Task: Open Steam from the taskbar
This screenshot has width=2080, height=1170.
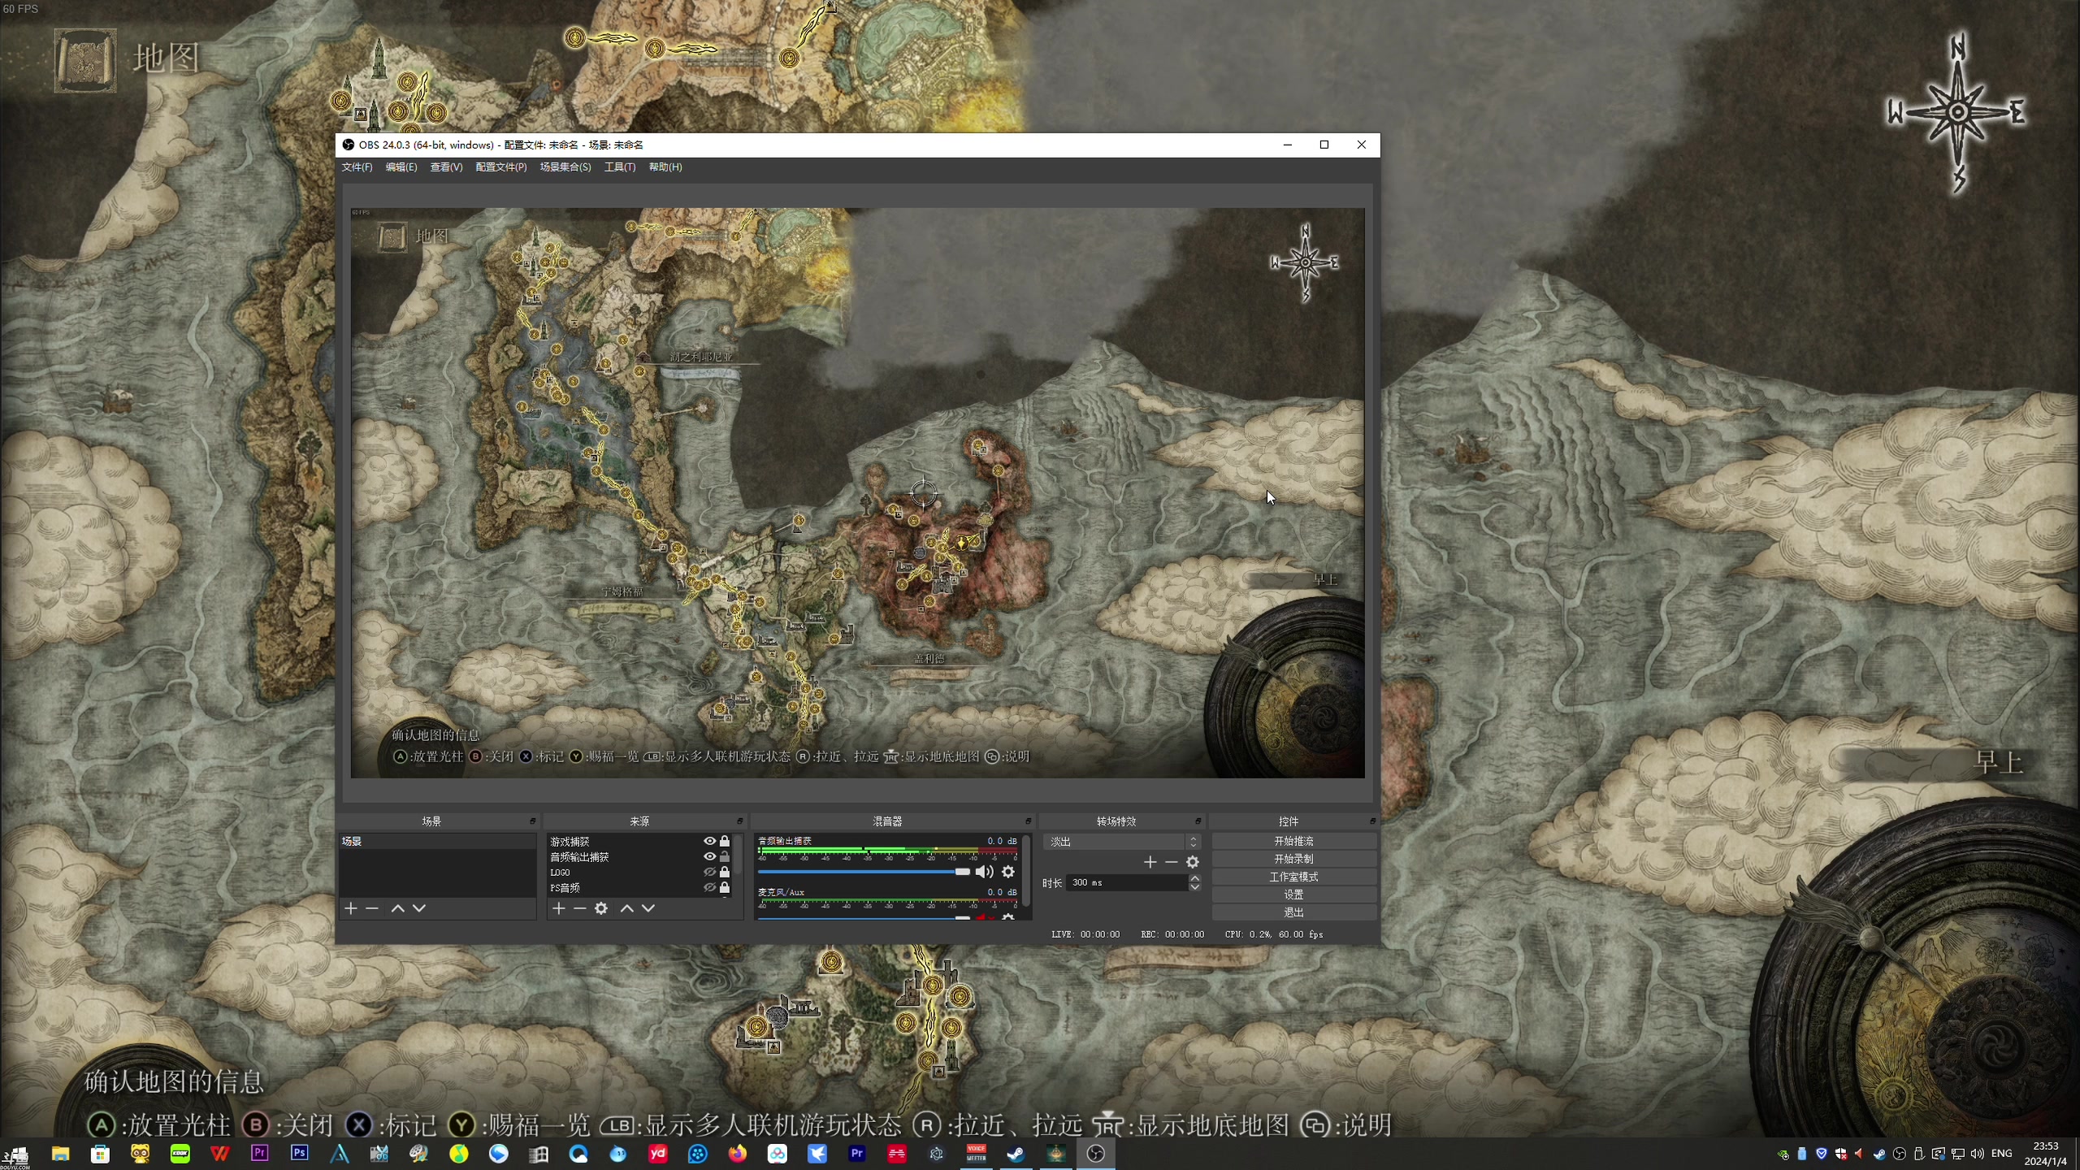Action: click(1016, 1154)
